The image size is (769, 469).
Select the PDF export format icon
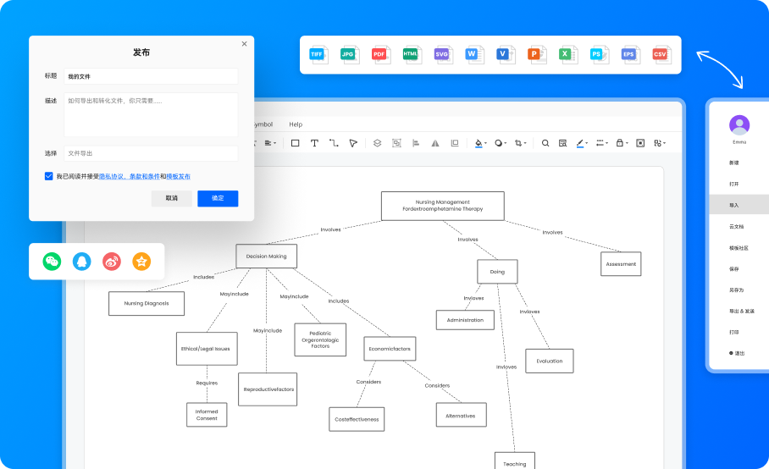pyautogui.click(x=379, y=54)
